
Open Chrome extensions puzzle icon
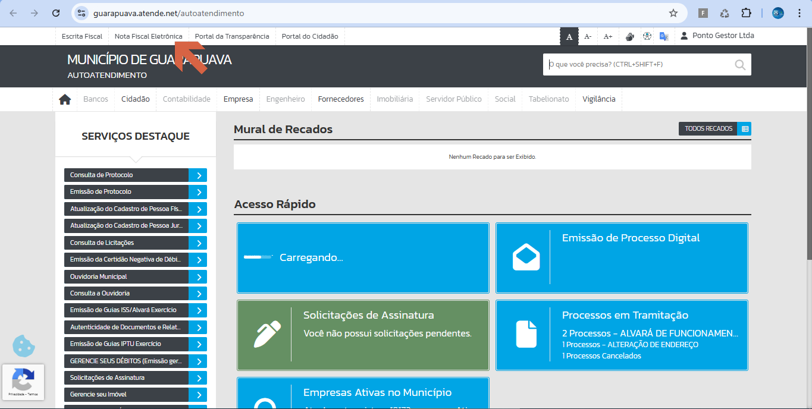(746, 13)
